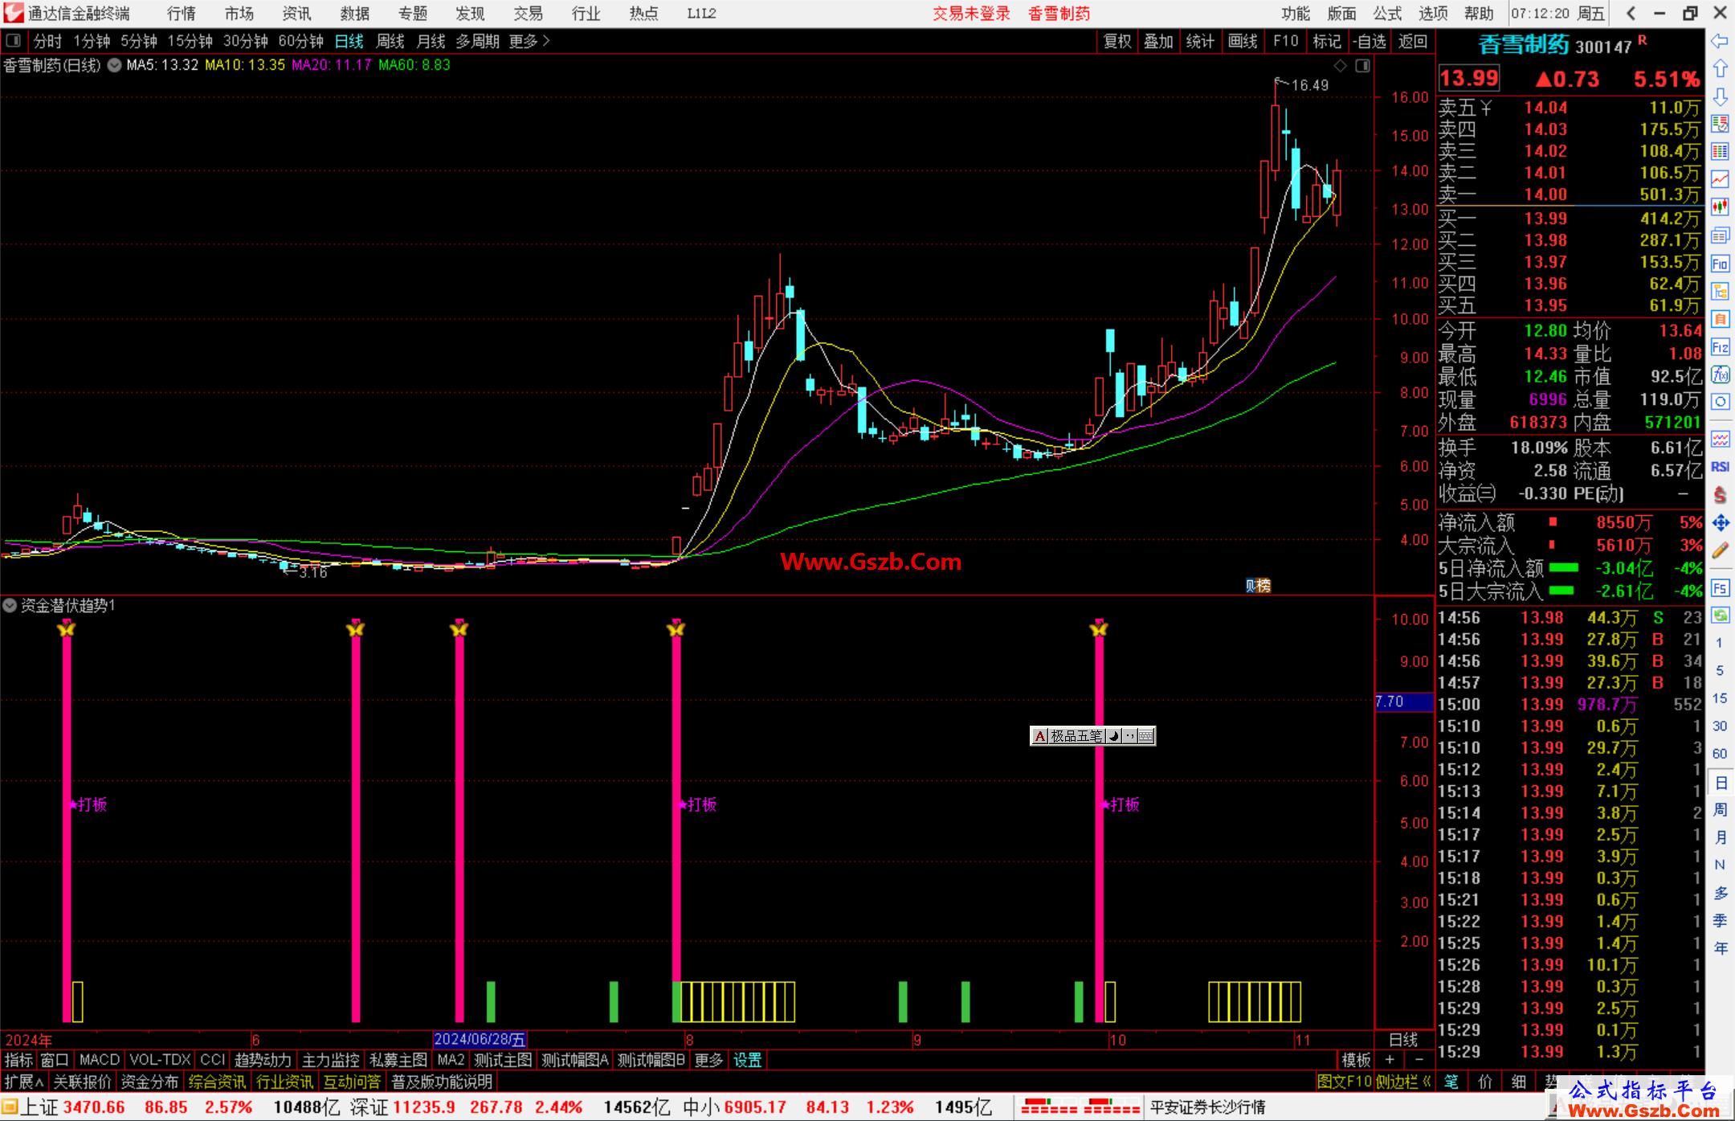Open 更多 indicator list in bottom tabs
The height and width of the screenshot is (1121, 1735).
(708, 1060)
